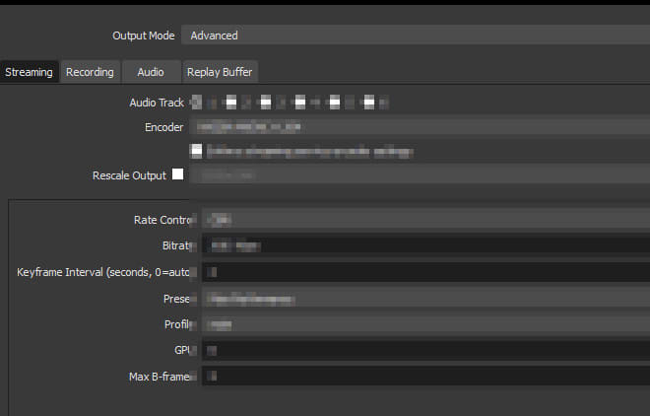Toggle the checkbox below the Encoder field
650x416 pixels.
coord(196,151)
